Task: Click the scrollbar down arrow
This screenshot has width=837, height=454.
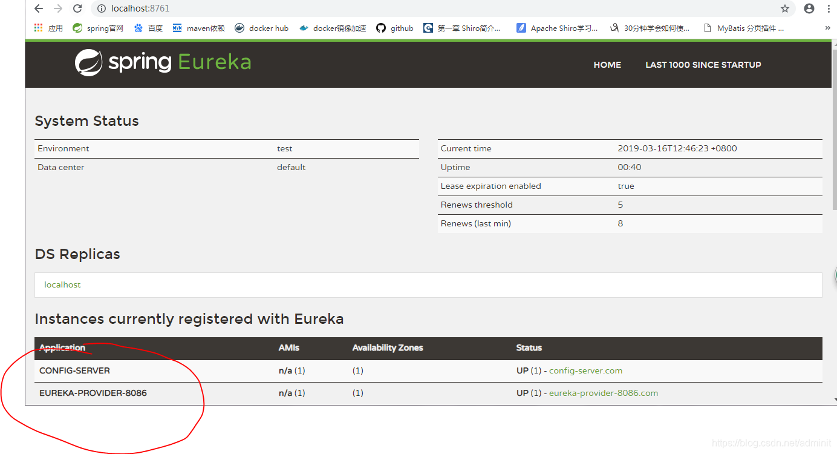Action: 835,400
